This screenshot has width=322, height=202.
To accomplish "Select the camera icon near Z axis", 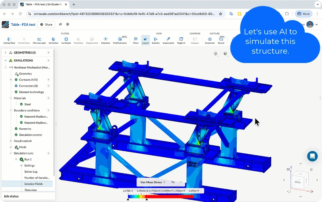I will coord(288,169).
